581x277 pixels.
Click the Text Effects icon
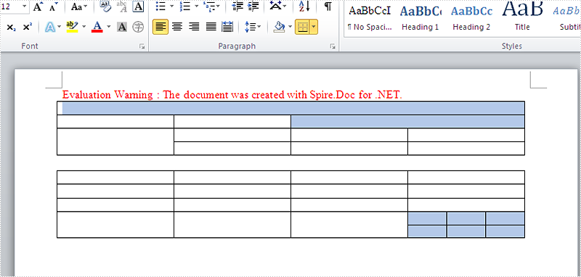click(50, 27)
